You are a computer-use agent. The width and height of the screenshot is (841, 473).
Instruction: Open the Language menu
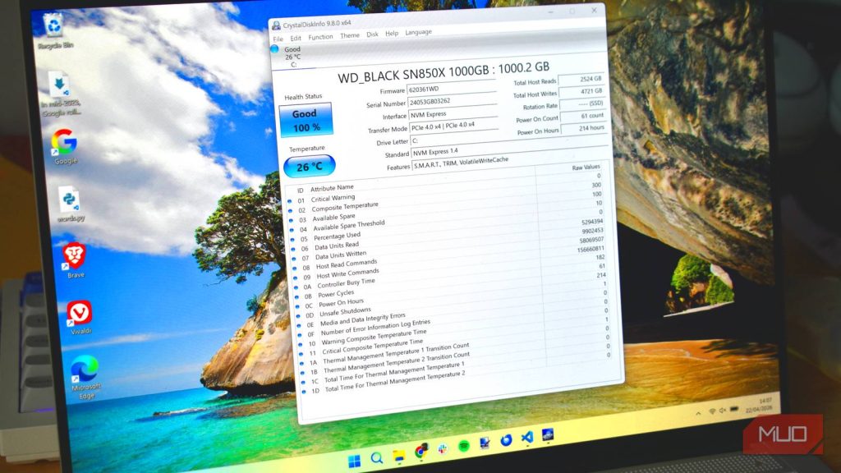pos(418,32)
